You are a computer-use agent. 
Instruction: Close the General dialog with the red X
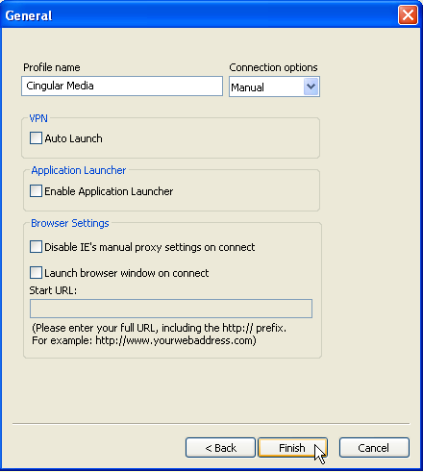point(408,14)
